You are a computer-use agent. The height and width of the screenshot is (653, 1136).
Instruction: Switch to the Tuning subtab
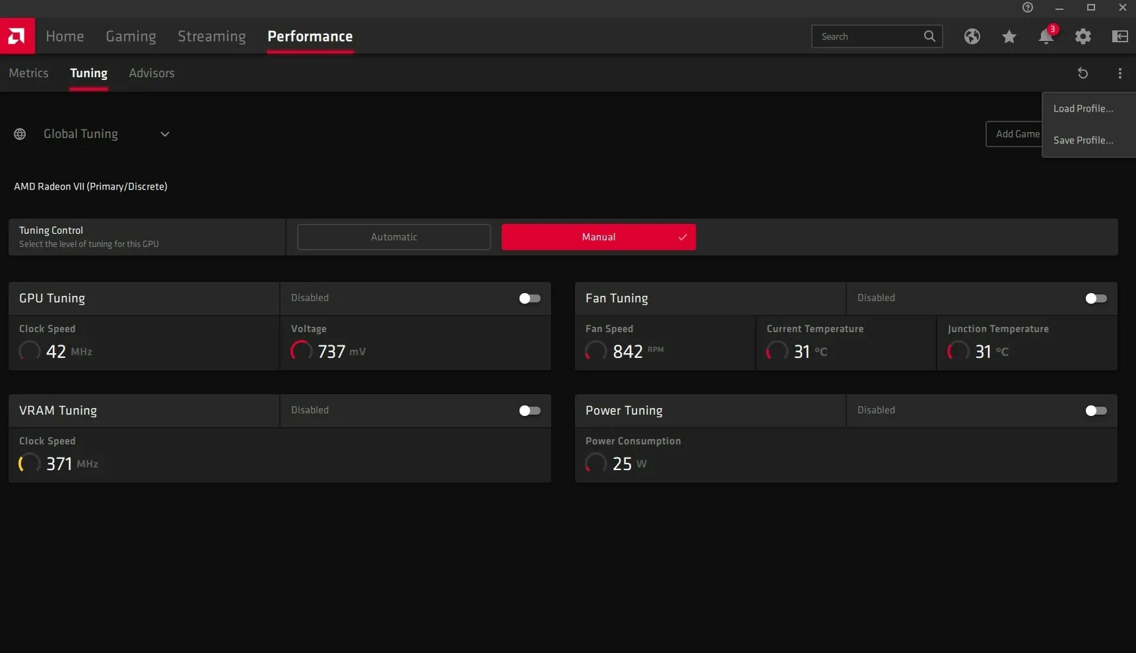point(88,73)
